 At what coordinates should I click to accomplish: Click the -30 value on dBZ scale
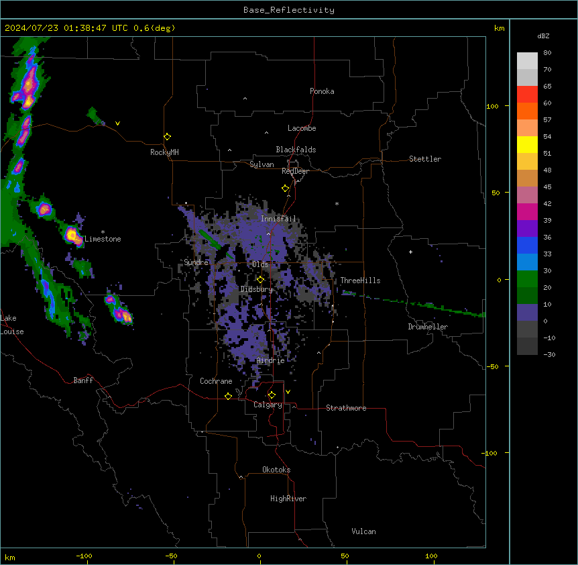(x=549, y=354)
